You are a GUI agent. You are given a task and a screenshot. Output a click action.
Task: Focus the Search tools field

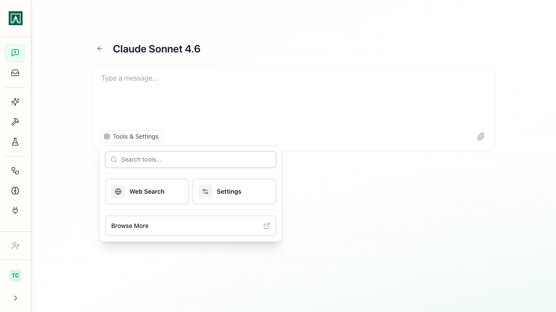191,159
